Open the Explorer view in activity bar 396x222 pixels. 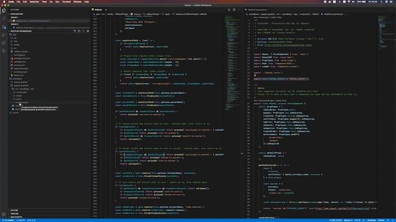(x=4, y=10)
